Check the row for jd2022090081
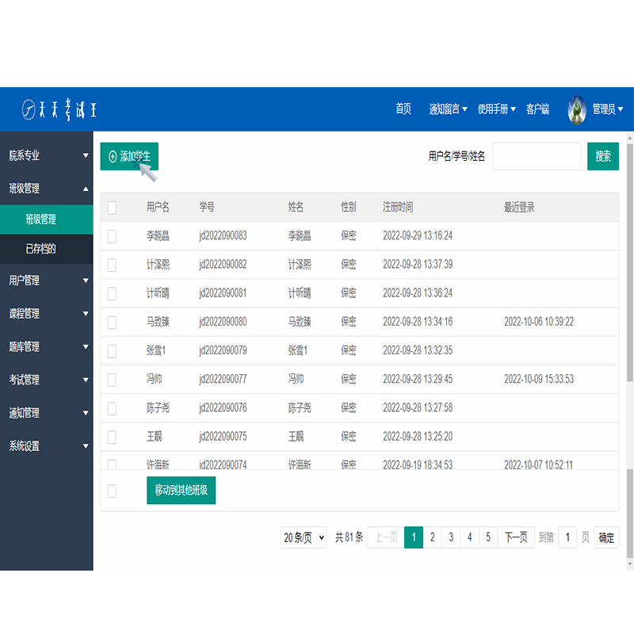Screen dimensions: 634x634 [x=112, y=293]
